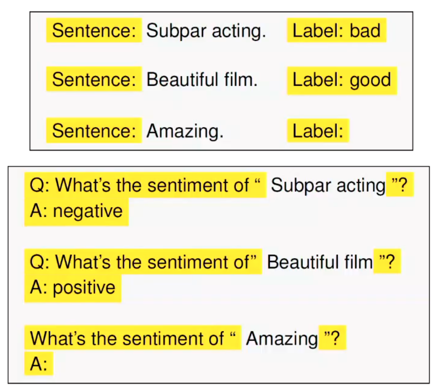Image resolution: width=439 pixels, height=389 pixels.
Task: Select the "Label: good" highlighted text
Action: point(341,80)
